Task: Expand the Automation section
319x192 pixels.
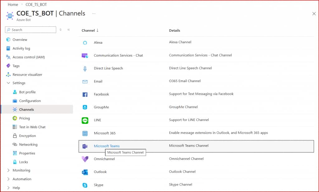Action: click(x=8, y=179)
